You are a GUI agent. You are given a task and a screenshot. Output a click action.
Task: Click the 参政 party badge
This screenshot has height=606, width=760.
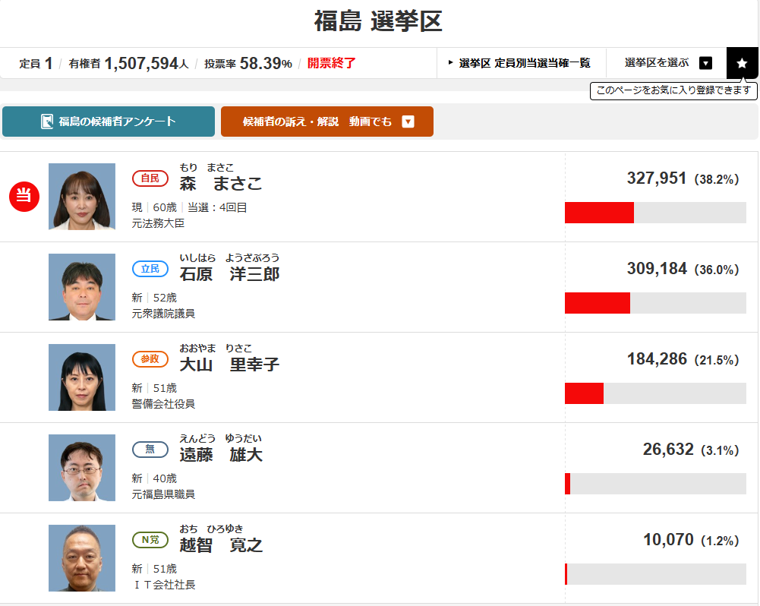[x=150, y=359]
